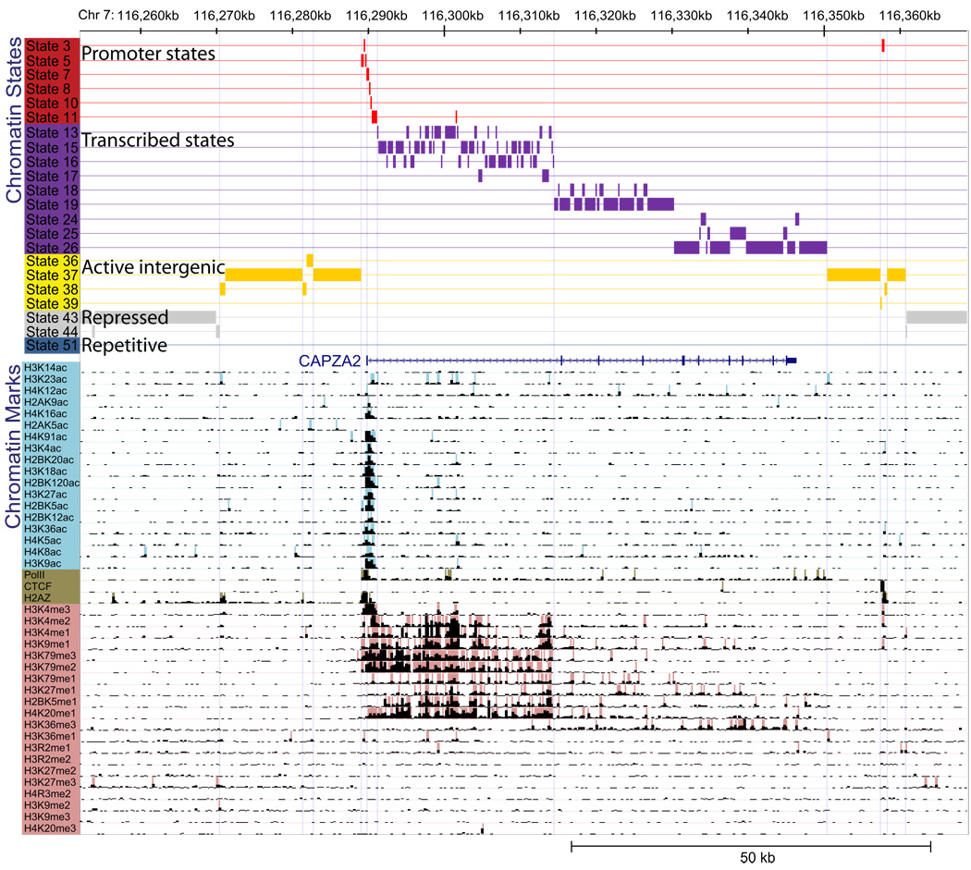971x870 pixels.
Task: Select the "Repressed" heading
Action: tap(125, 318)
